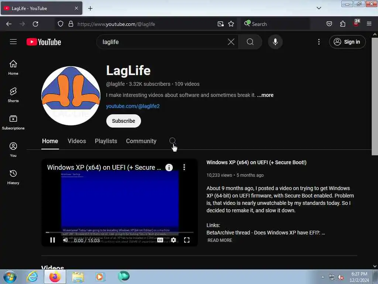Image resolution: width=378 pixels, height=284 pixels.
Task: Open video player settings gear
Action: coord(173,240)
